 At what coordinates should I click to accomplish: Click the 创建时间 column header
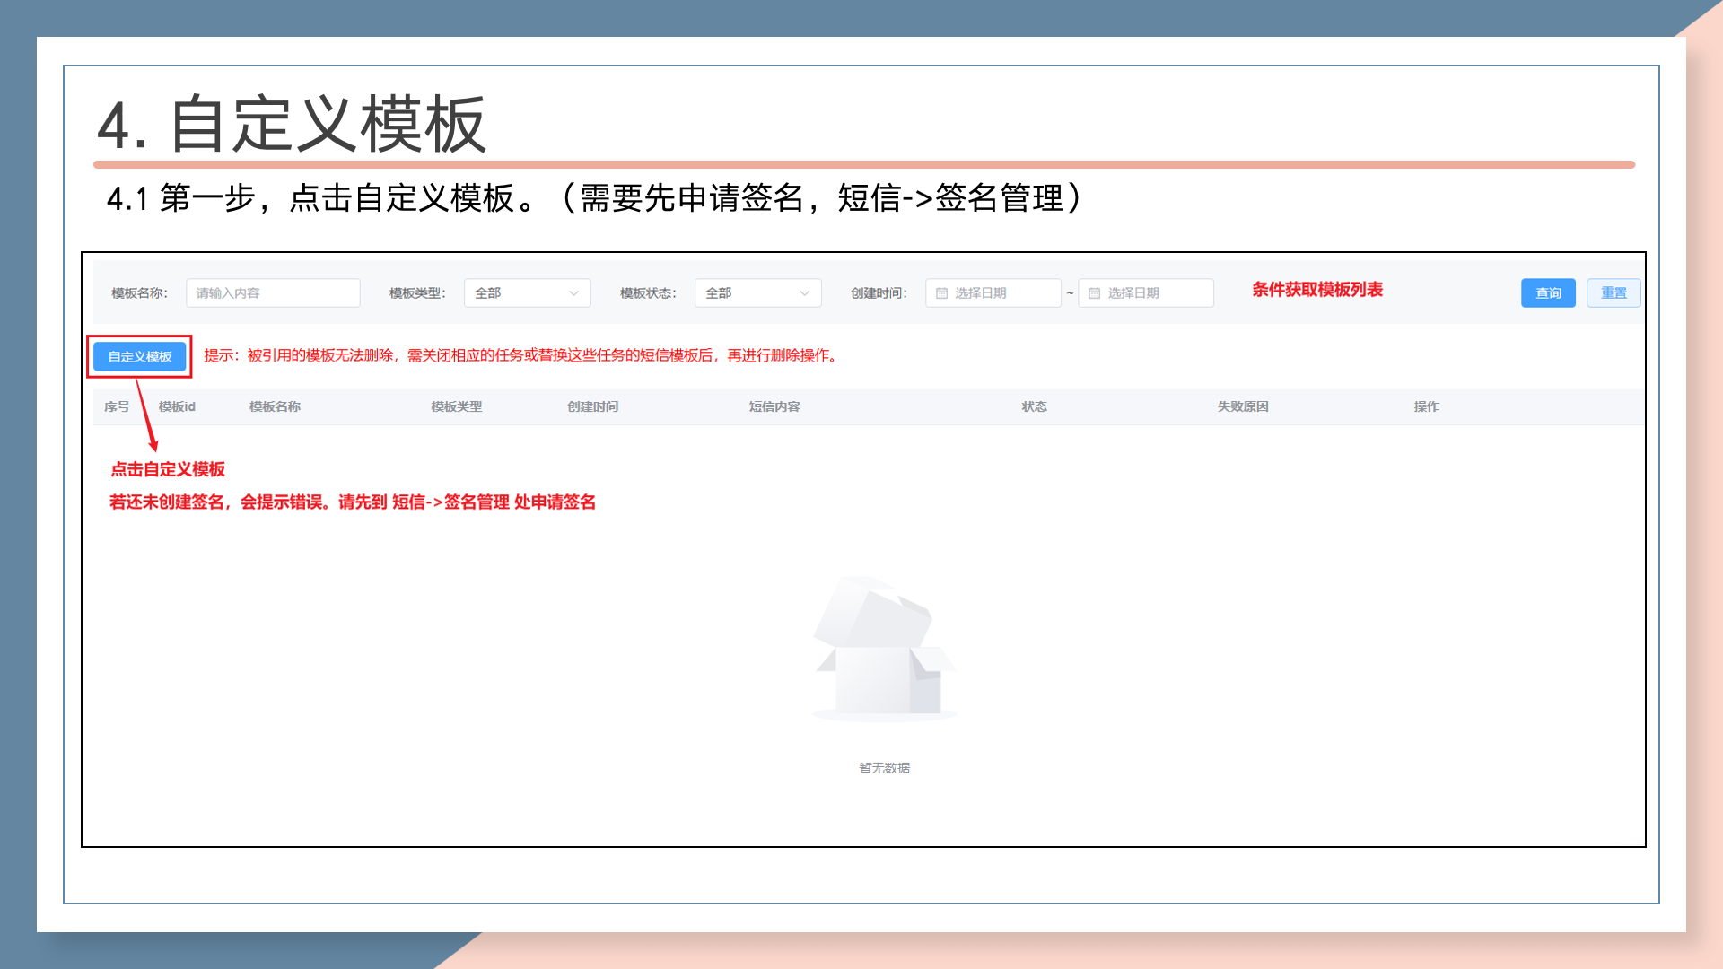(592, 406)
